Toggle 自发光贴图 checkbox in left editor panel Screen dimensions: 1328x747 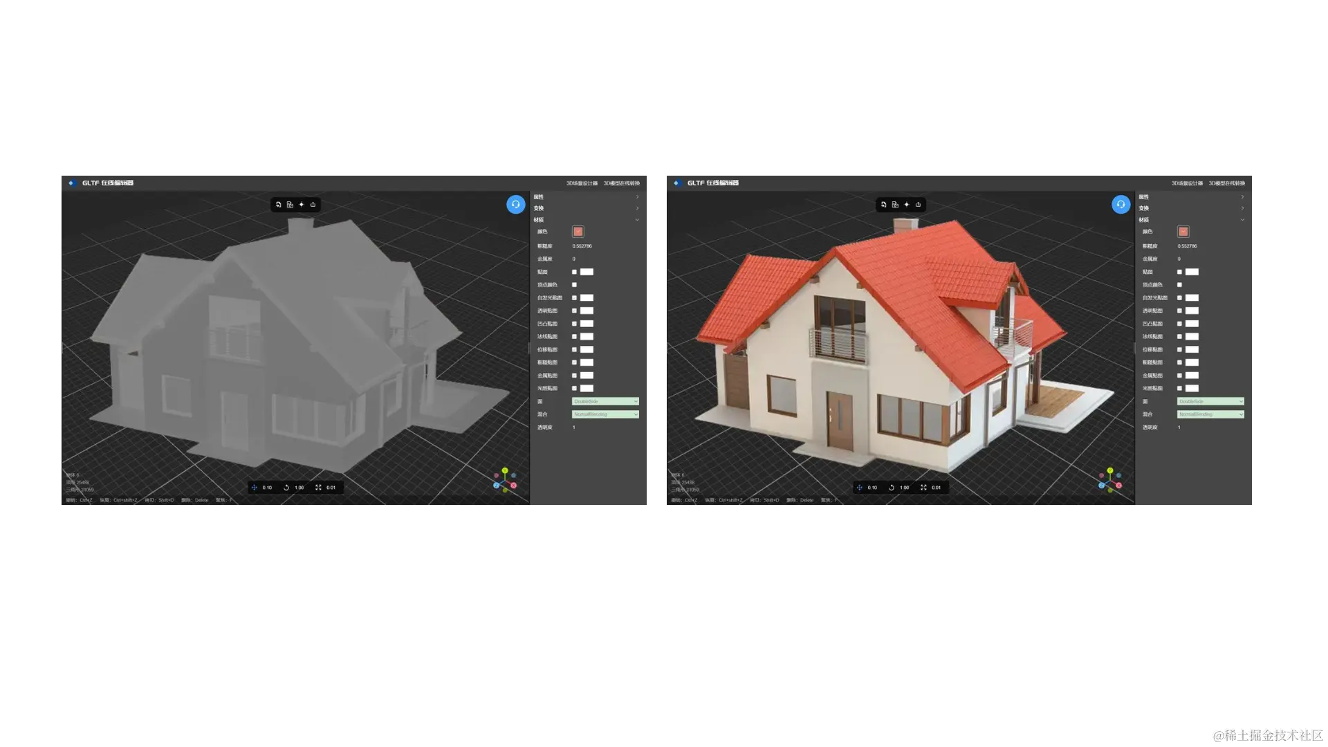point(574,298)
